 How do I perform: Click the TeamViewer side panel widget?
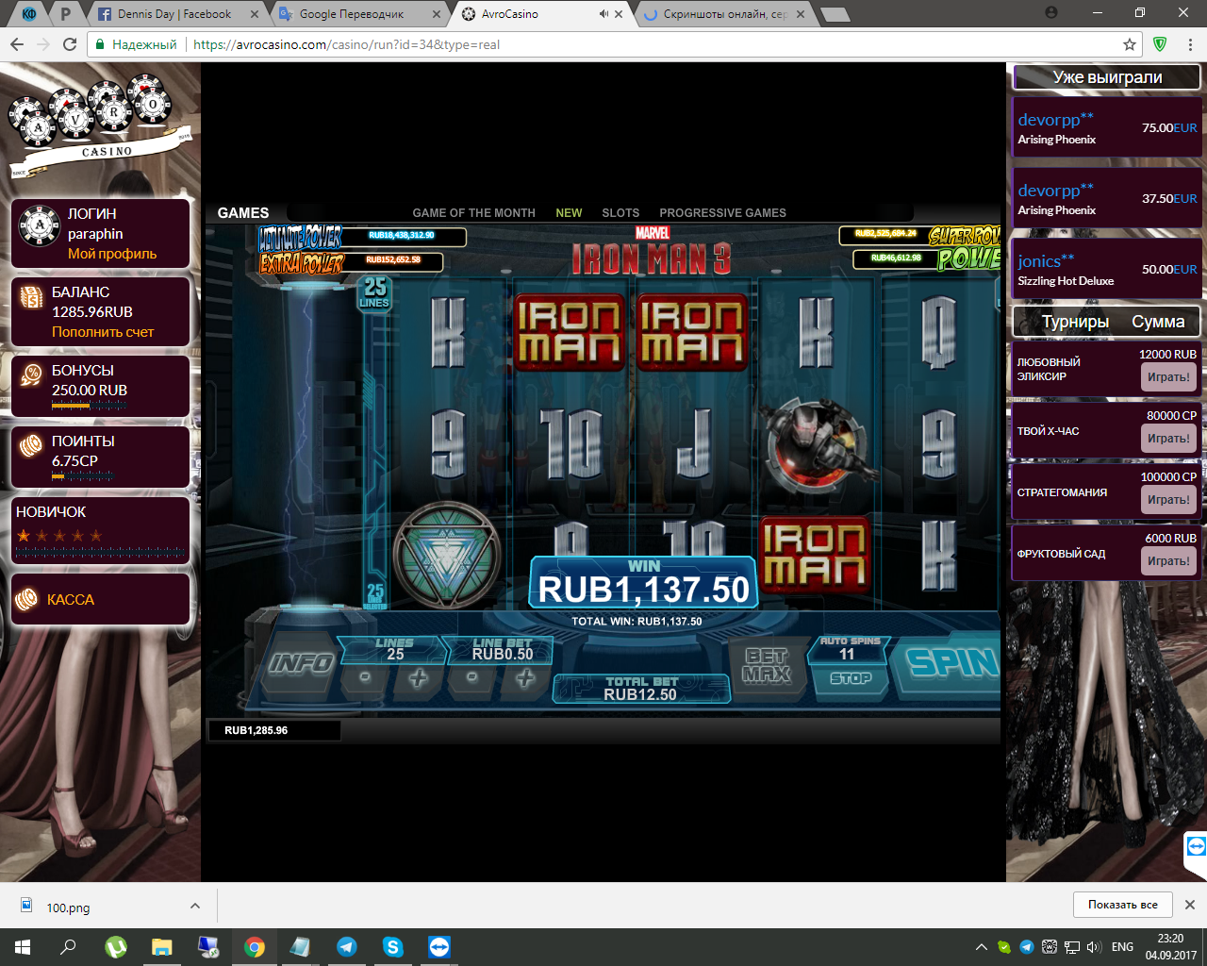tap(1196, 847)
